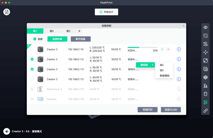Click the 发送Gcode button

tap(171, 110)
